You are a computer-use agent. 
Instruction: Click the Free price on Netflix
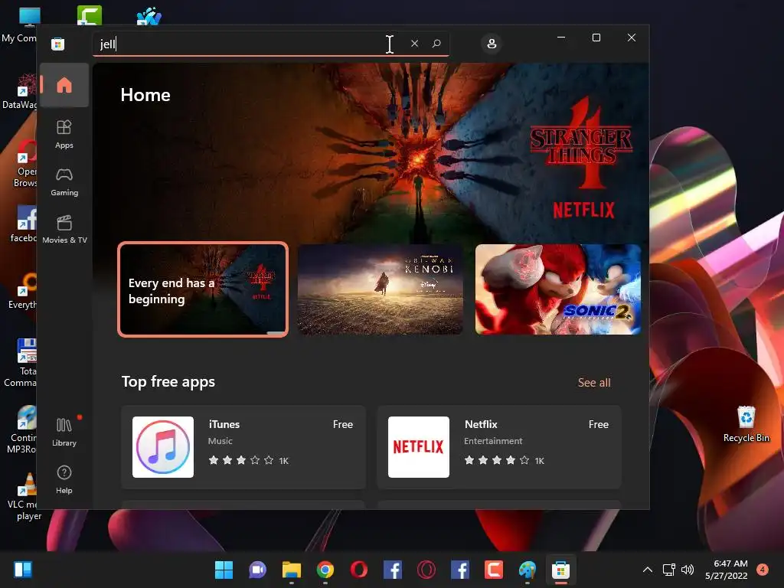[x=599, y=424]
